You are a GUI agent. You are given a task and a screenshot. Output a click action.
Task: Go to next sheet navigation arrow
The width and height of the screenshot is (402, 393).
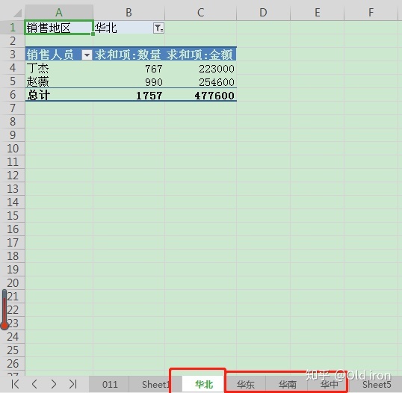(x=53, y=384)
